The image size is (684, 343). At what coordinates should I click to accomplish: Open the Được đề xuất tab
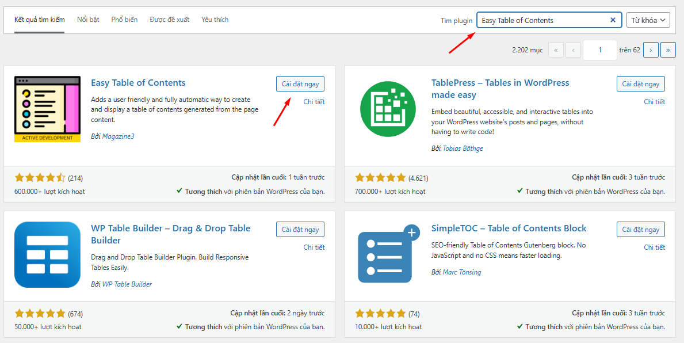[x=169, y=20]
